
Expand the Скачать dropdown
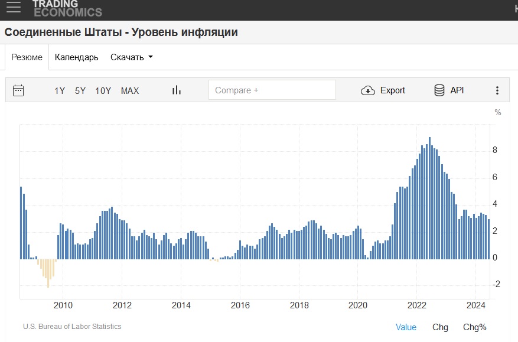click(131, 57)
